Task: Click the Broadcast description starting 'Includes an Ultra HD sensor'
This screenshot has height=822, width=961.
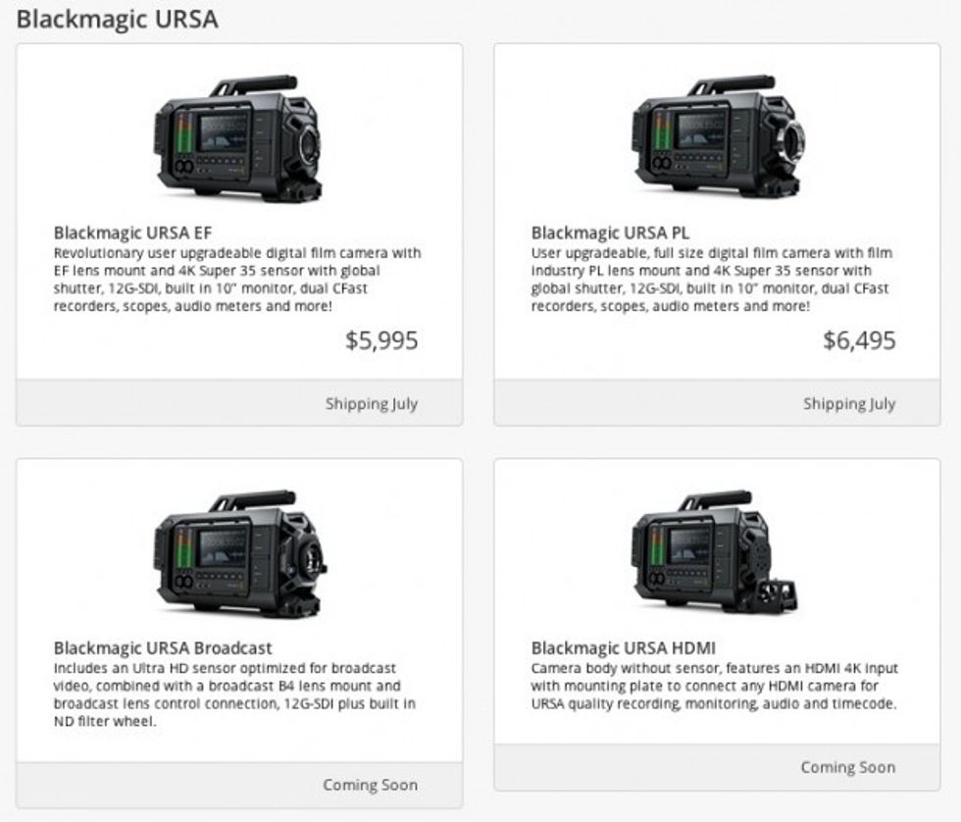Action: point(234,694)
